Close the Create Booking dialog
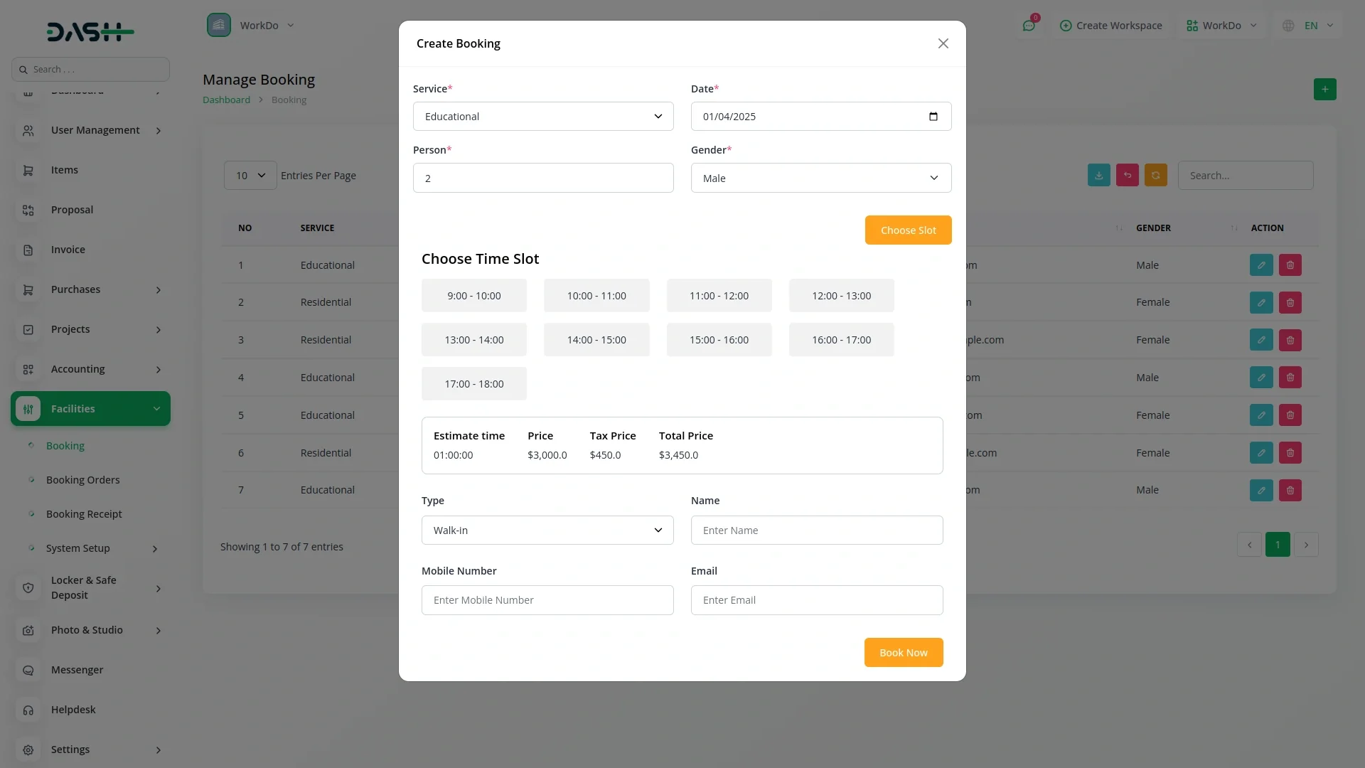 943,44
